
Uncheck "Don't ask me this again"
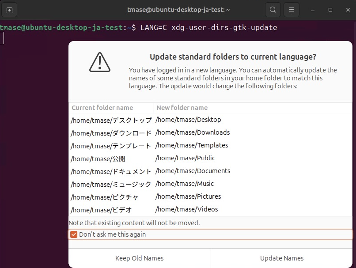(x=74, y=234)
